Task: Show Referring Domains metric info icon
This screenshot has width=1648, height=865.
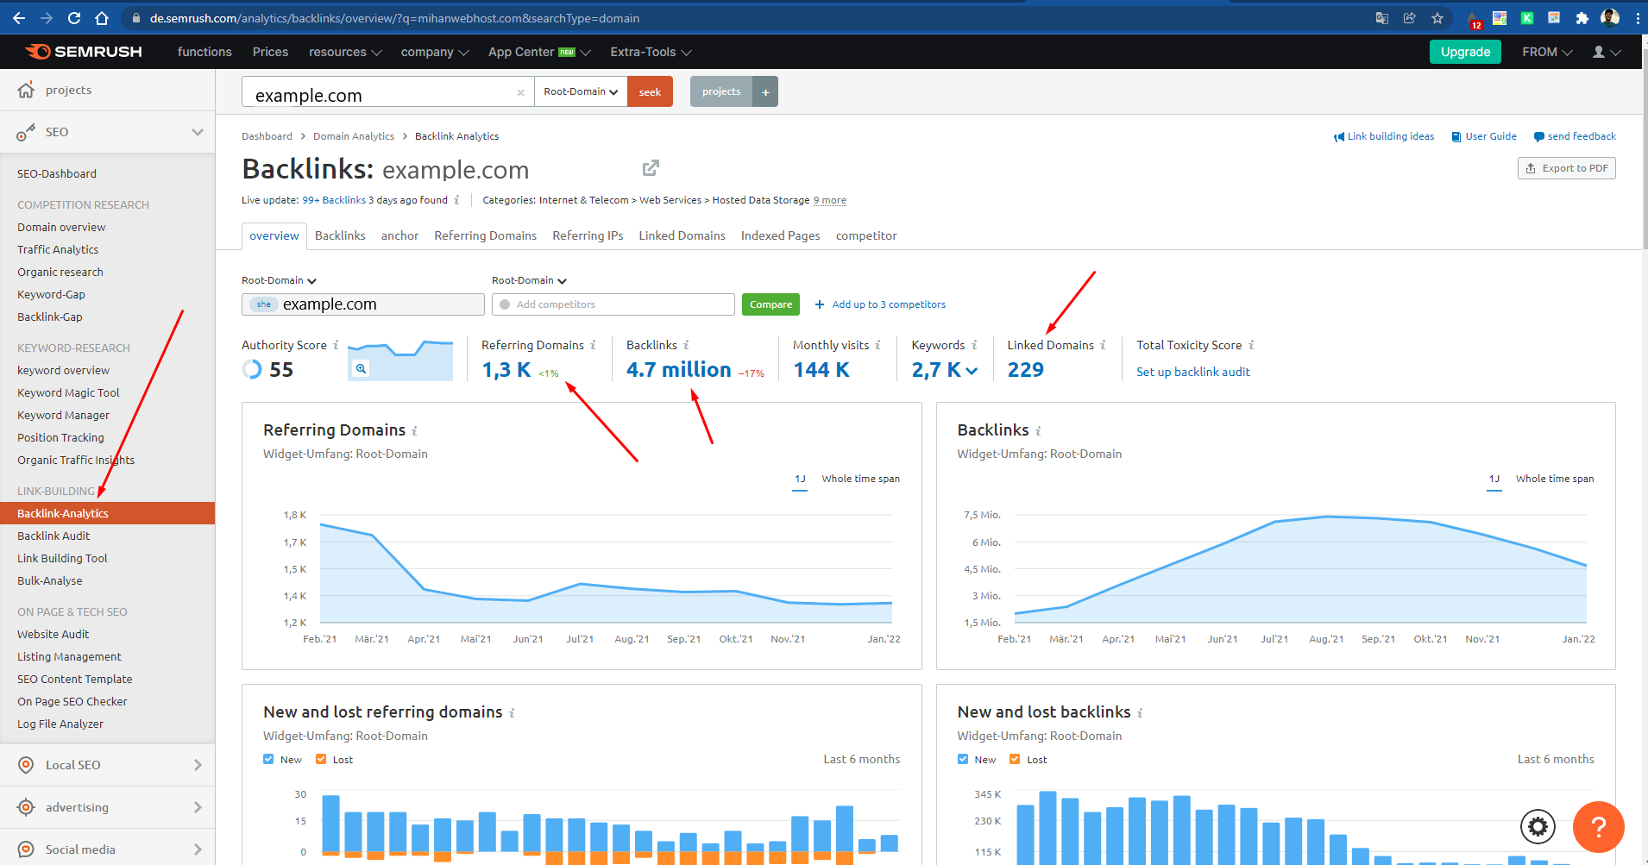Action: click(593, 345)
